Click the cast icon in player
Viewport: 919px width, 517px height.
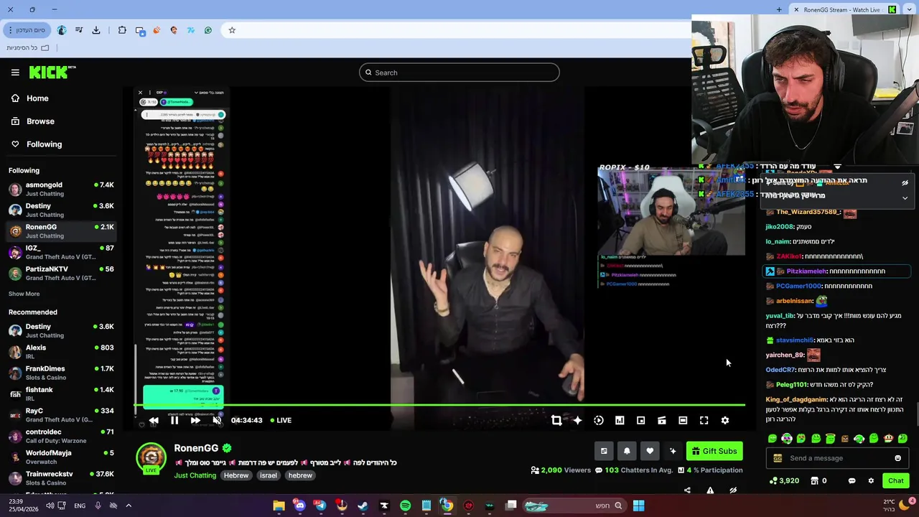point(662,421)
